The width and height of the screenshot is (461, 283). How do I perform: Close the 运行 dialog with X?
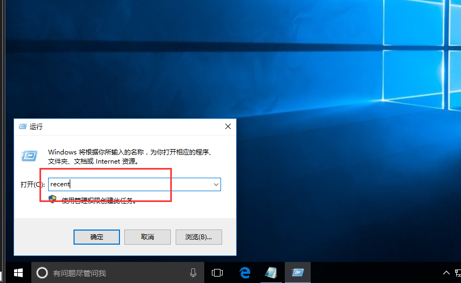[x=228, y=126]
